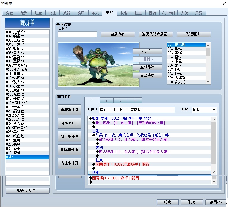Click 貼上事件頁 button
The width and height of the screenshot is (229, 214).
(x=70, y=136)
